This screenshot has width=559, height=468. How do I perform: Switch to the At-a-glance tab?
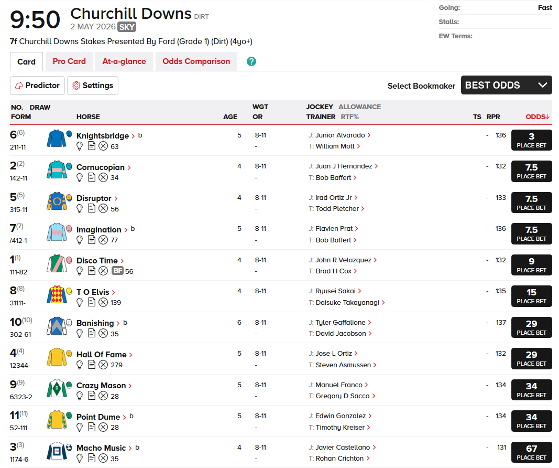click(x=124, y=61)
